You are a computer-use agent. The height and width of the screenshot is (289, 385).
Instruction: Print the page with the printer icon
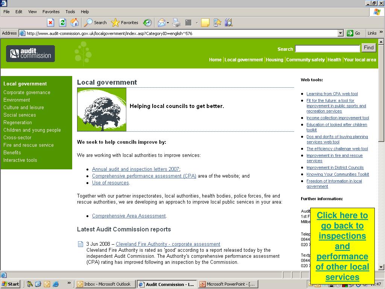pos(176,23)
